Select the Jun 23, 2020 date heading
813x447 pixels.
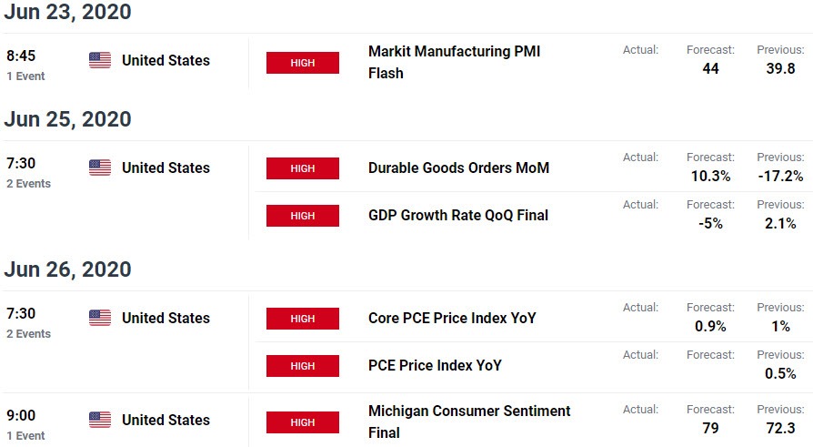pyautogui.click(x=68, y=12)
